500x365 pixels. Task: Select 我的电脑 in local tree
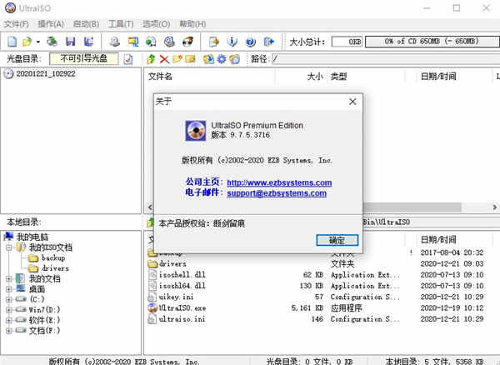click(x=32, y=237)
